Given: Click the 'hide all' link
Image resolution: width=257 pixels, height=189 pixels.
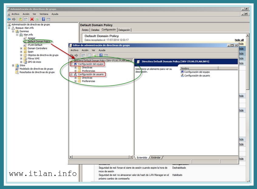Looking at the screenshot, I should pyautogui.click(x=239, y=40).
